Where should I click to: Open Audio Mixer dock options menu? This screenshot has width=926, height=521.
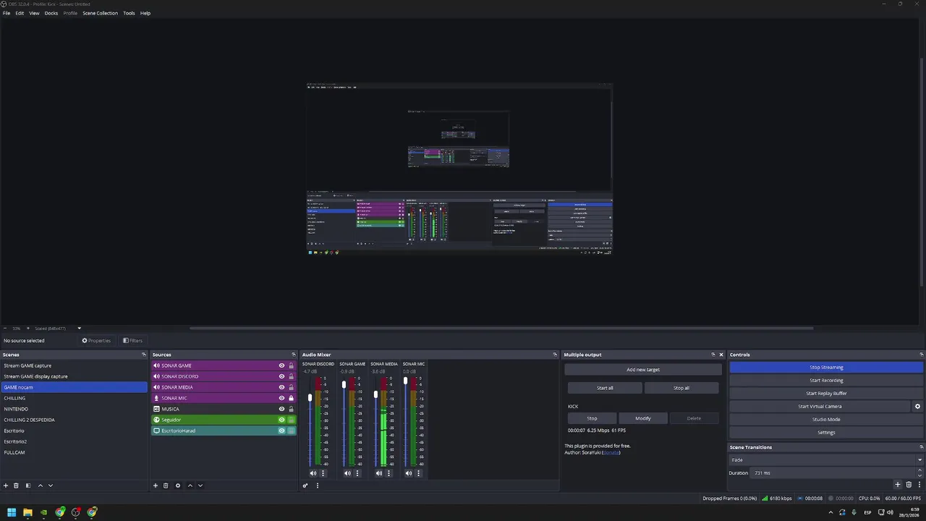[318, 486]
